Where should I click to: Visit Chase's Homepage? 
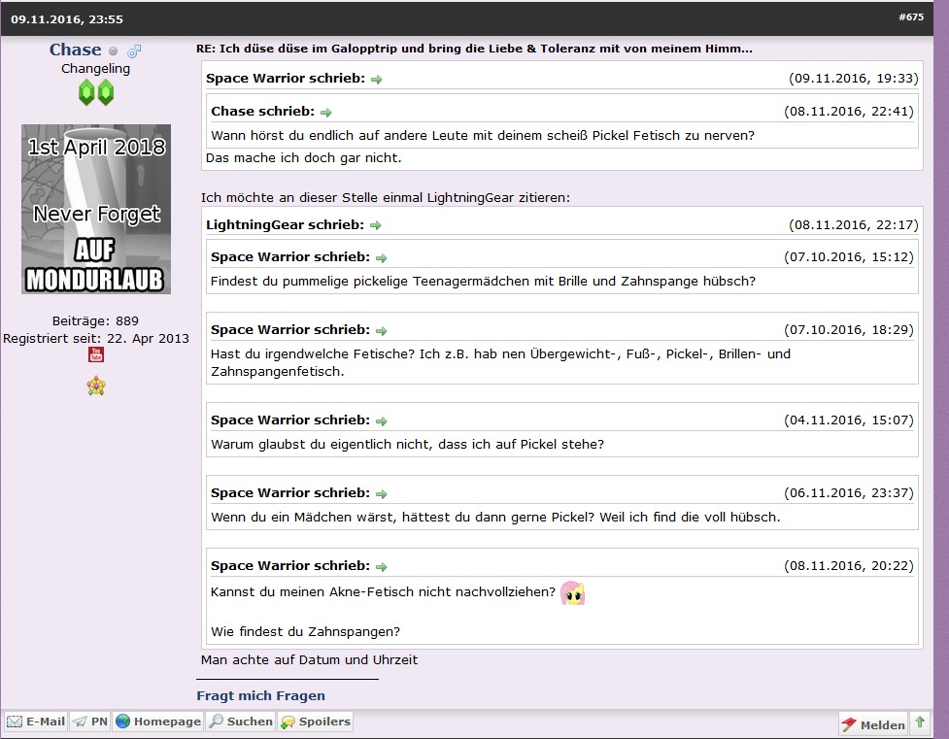[x=158, y=722]
